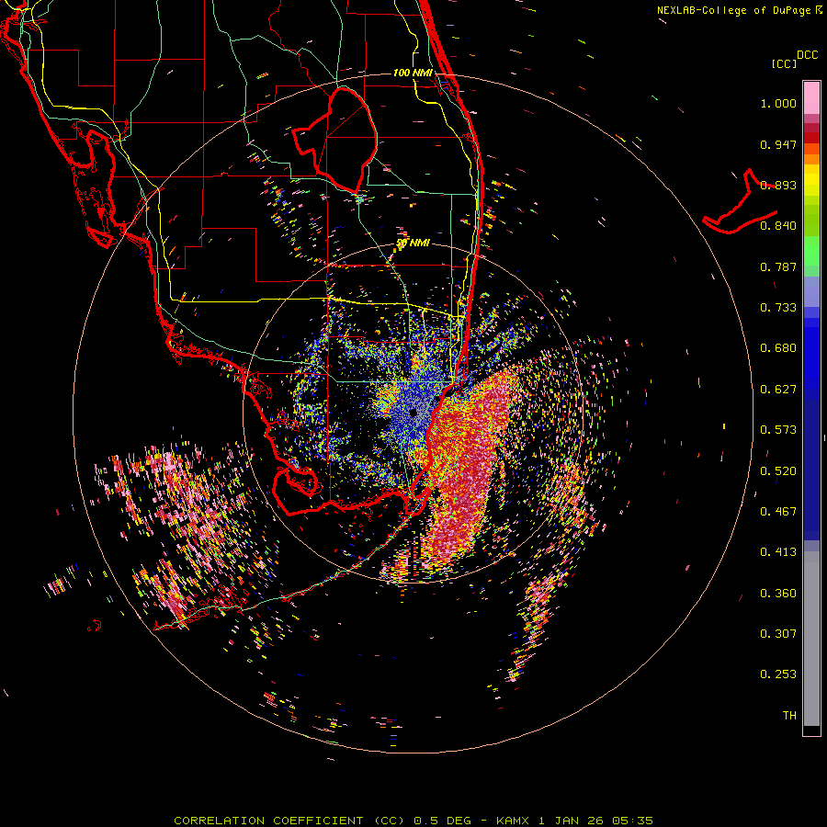The height and width of the screenshot is (827, 827).
Task: Click the 0.253 color scale value
Action: click(x=778, y=674)
